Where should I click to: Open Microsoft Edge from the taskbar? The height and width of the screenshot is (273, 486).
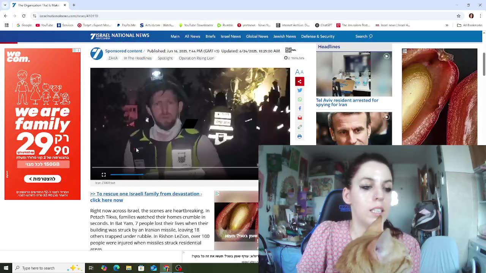pyautogui.click(x=116, y=268)
